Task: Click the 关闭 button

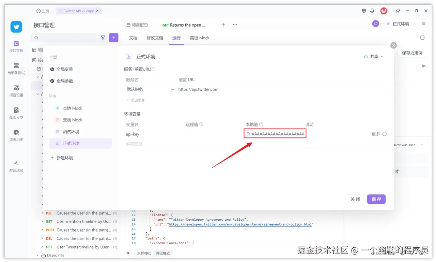Action: click(x=355, y=199)
